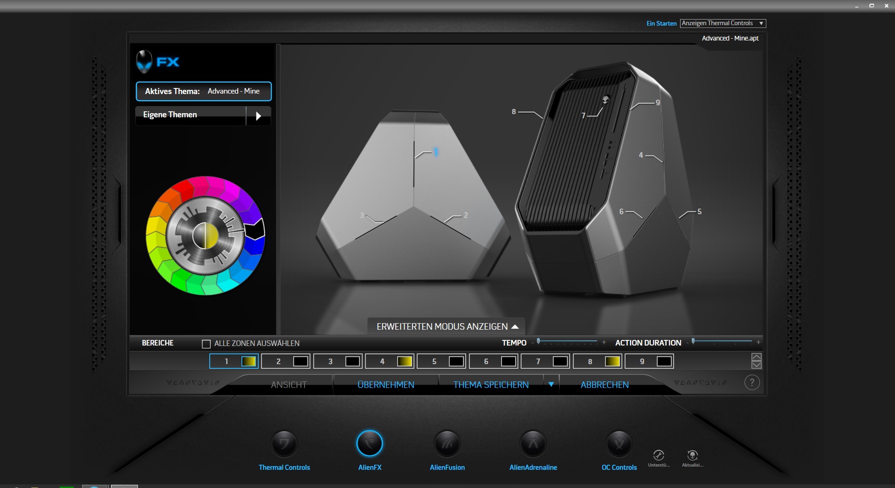Click Erweiterten Modus Anzeigen tab
This screenshot has height=488, width=895.
click(447, 326)
